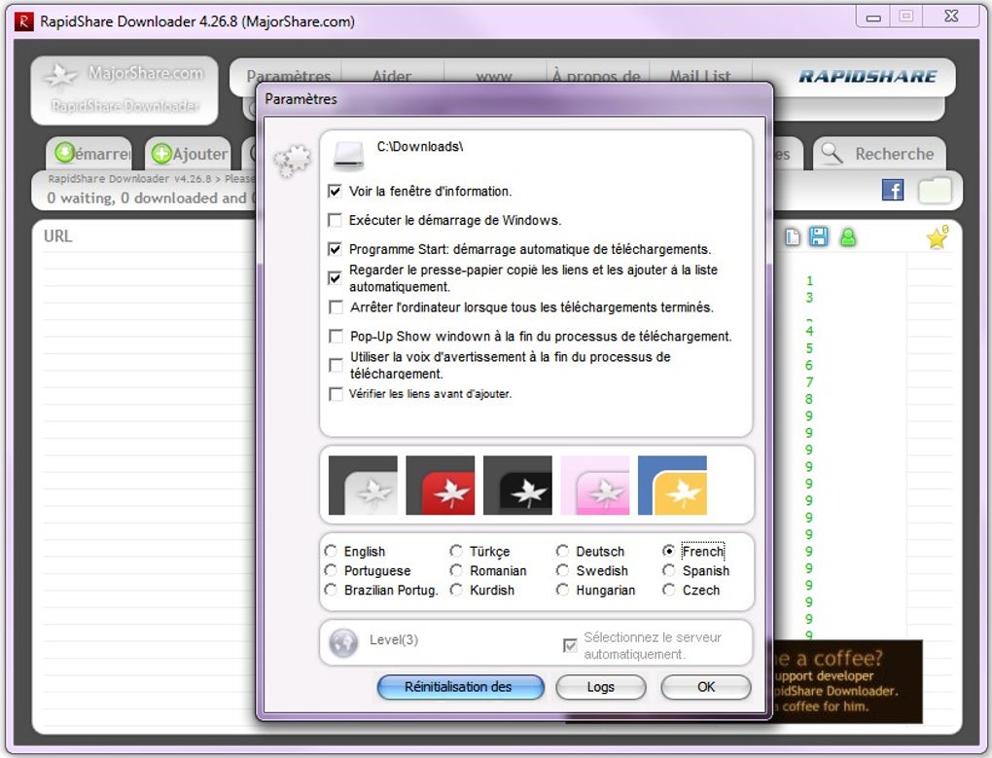Open the Paramètres menu tab
Viewport: 992px width, 758px height.
[x=289, y=76]
